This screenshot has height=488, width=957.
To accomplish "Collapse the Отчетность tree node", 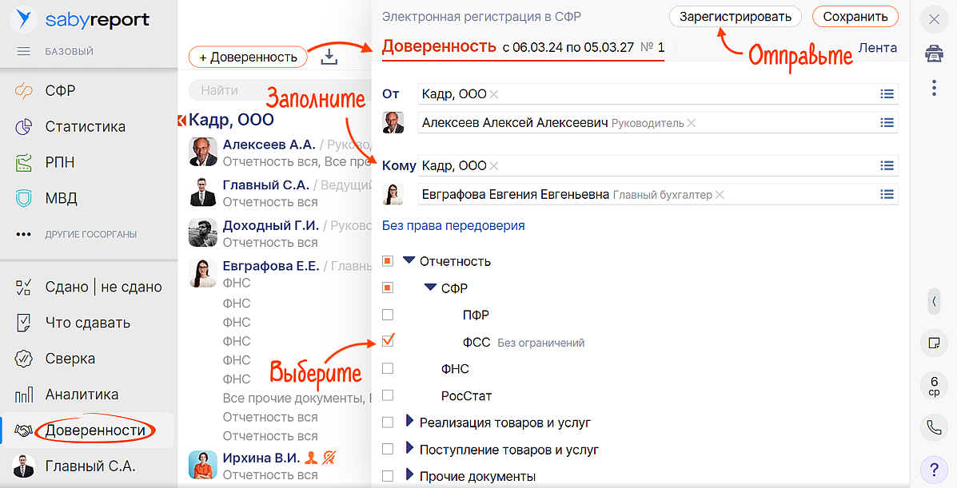I will pyautogui.click(x=409, y=260).
